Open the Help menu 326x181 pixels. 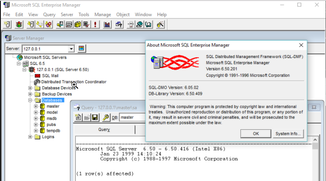pos(162,15)
